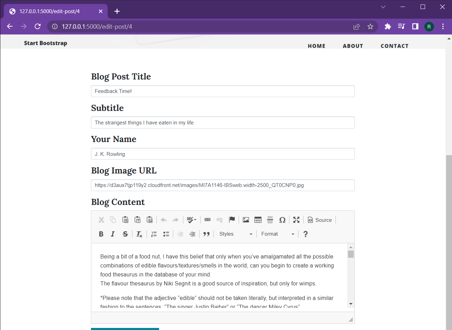Click the Unlink icon
Screen dimensions: 452x330
point(220,220)
